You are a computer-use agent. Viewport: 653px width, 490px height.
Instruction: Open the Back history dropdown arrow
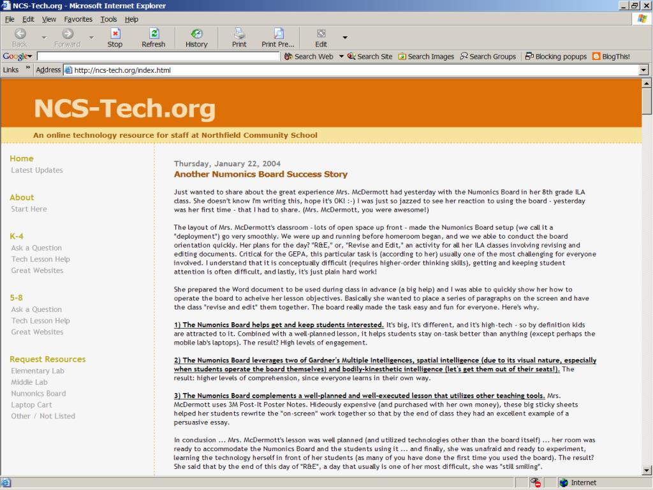tap(44, 38)
